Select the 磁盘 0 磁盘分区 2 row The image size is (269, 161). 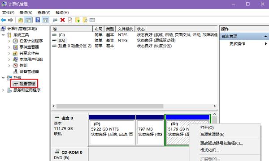(x=134, y=46)
